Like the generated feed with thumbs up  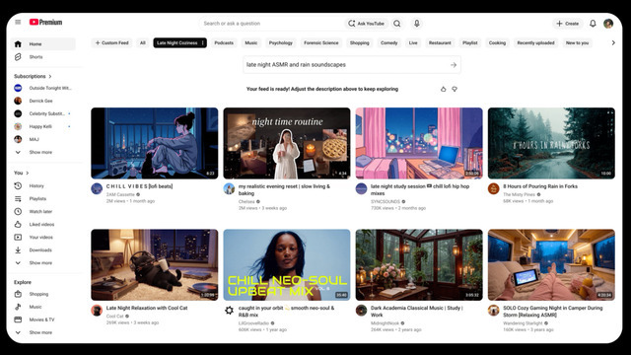[x=443, y=89]
